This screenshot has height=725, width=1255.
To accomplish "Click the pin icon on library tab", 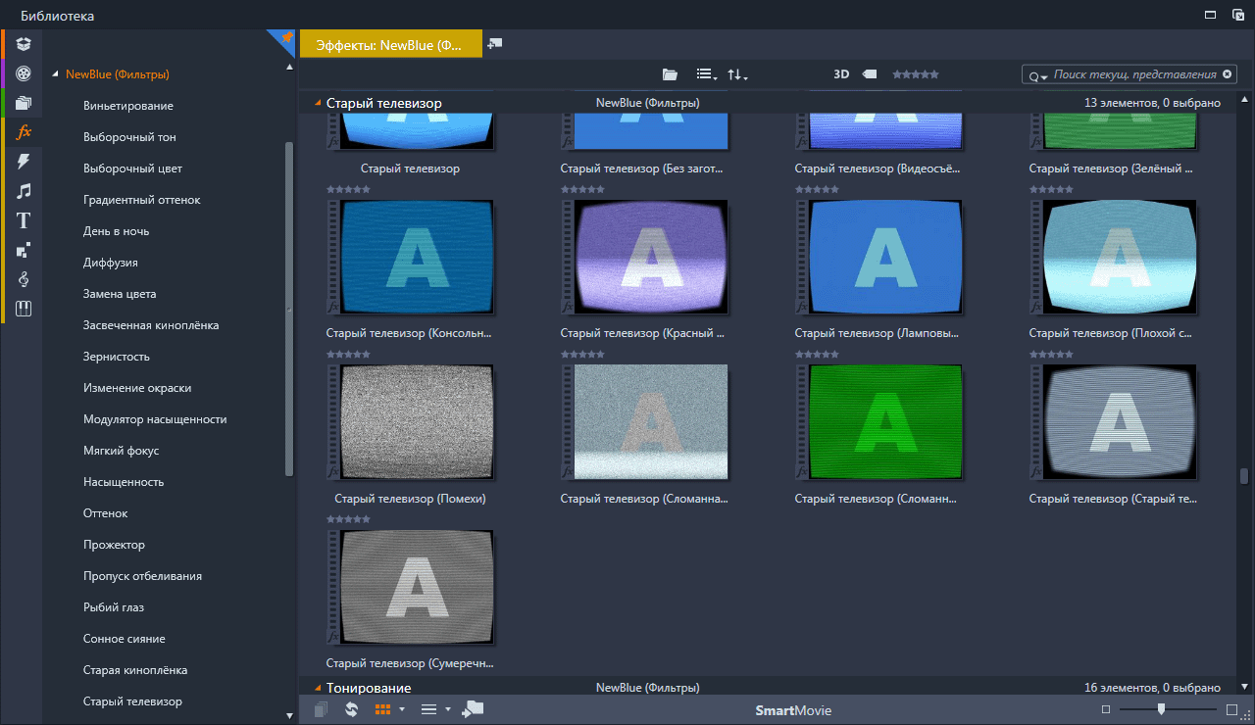I will click(x=286, y=37).
